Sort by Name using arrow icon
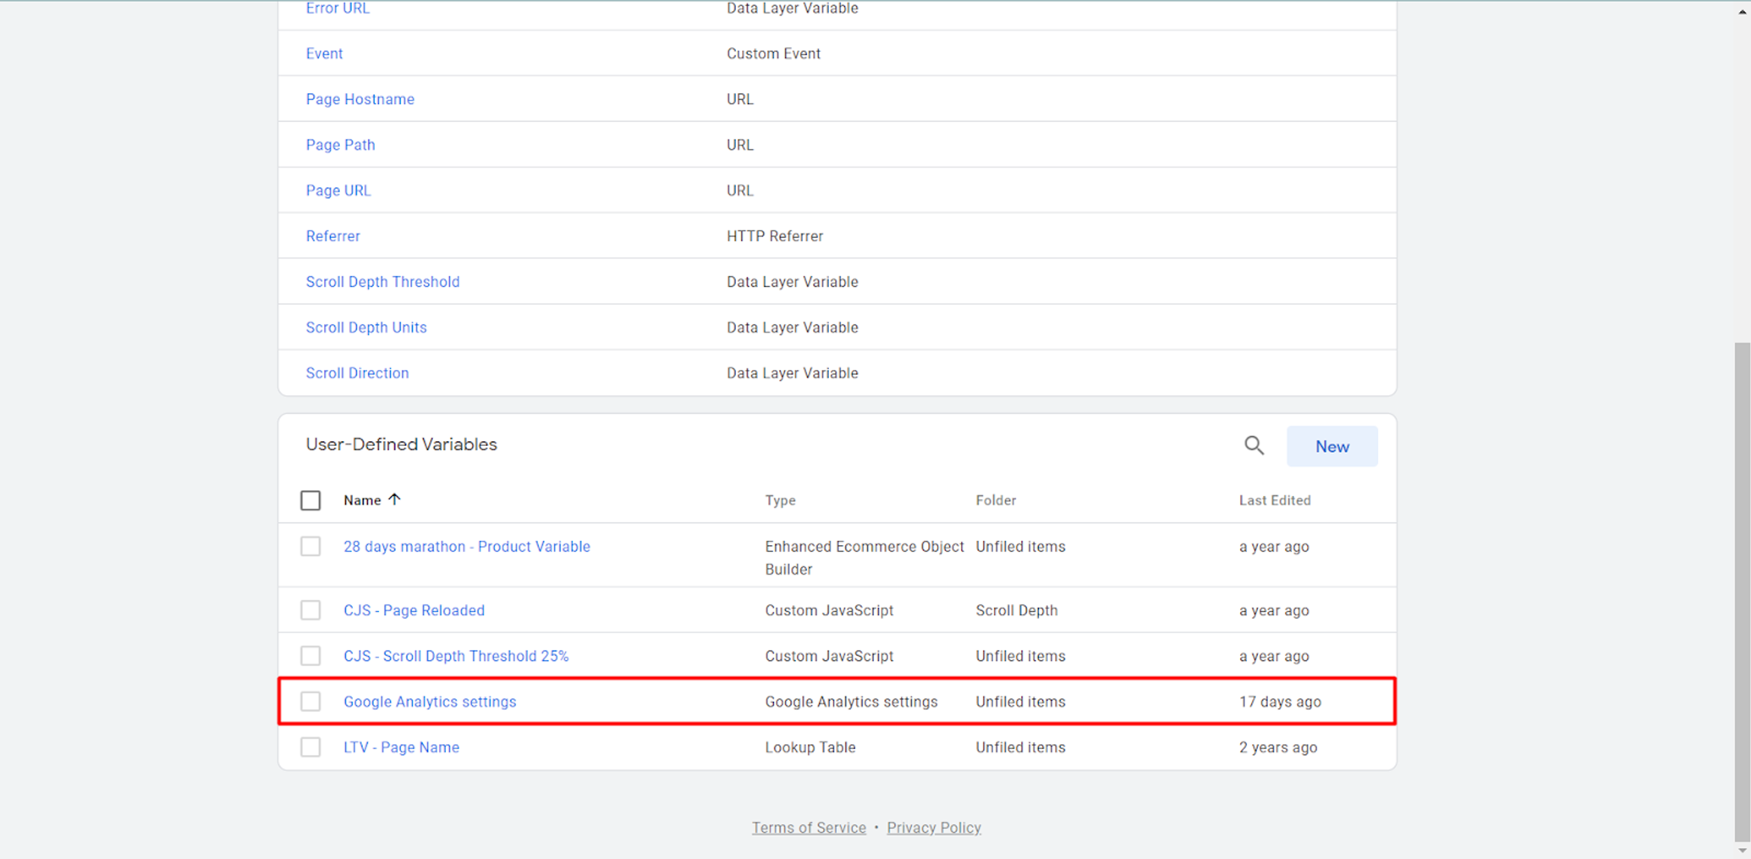This screenshot has width=1751, height=859. click(395, 500)
